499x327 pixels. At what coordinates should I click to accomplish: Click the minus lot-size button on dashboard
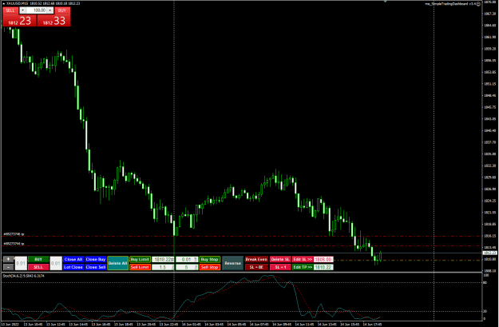coord(8,267)
